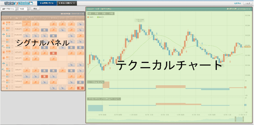This screenshot has height=125, width=254.
Task: Click the USD/JPY MACD up-arrow signal
Action: (62, 24)
